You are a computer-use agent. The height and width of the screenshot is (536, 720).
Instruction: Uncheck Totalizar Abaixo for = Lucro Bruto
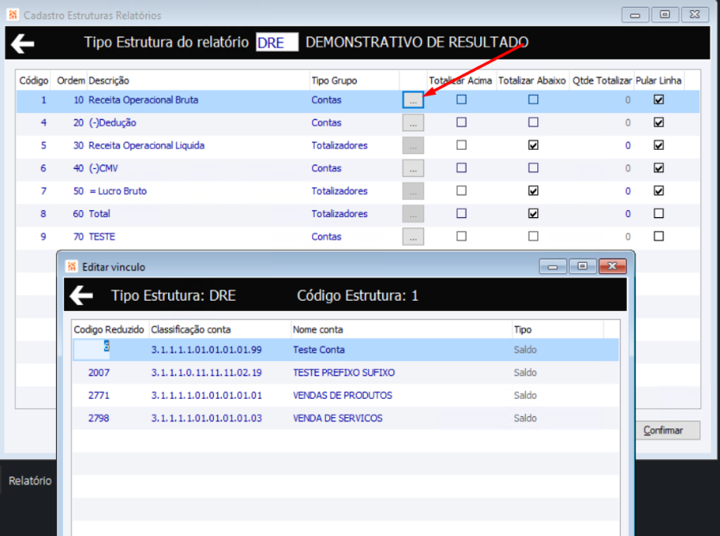coord(533,190)
